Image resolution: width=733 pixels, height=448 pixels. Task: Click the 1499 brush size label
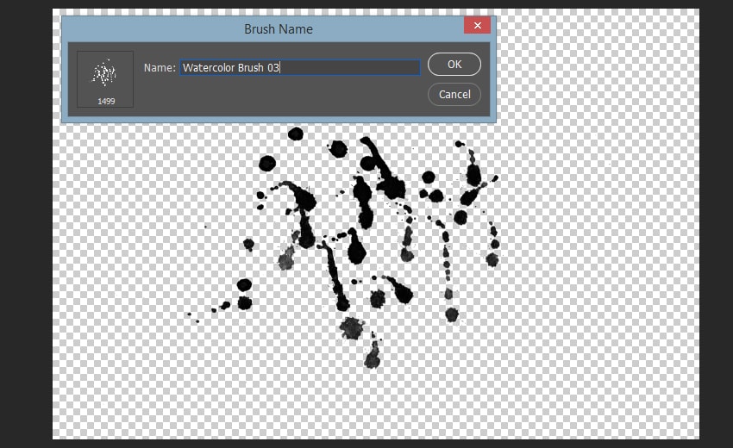[105, 102]
